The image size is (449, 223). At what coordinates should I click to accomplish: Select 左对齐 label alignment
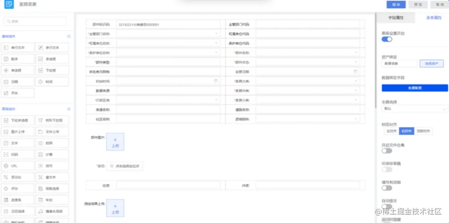pos(391,131)
